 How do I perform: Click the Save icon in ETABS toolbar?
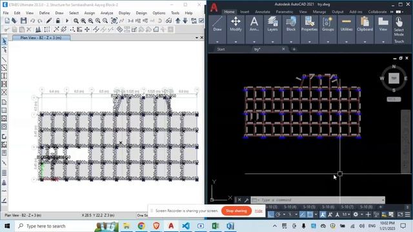click(x=23, y=21)
